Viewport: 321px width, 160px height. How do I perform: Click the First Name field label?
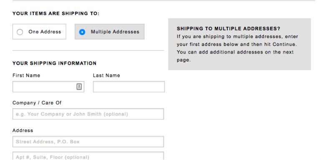point(26,75)
